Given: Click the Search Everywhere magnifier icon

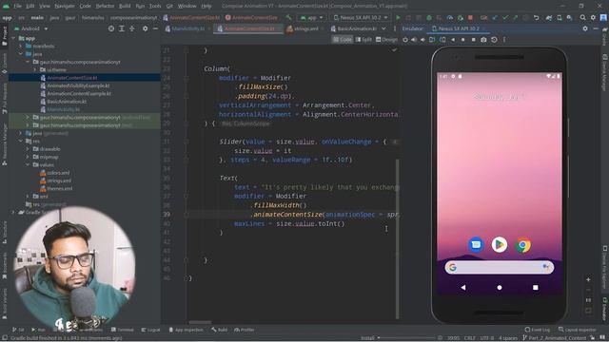Looking at the screenshot, I should (582, 18).
